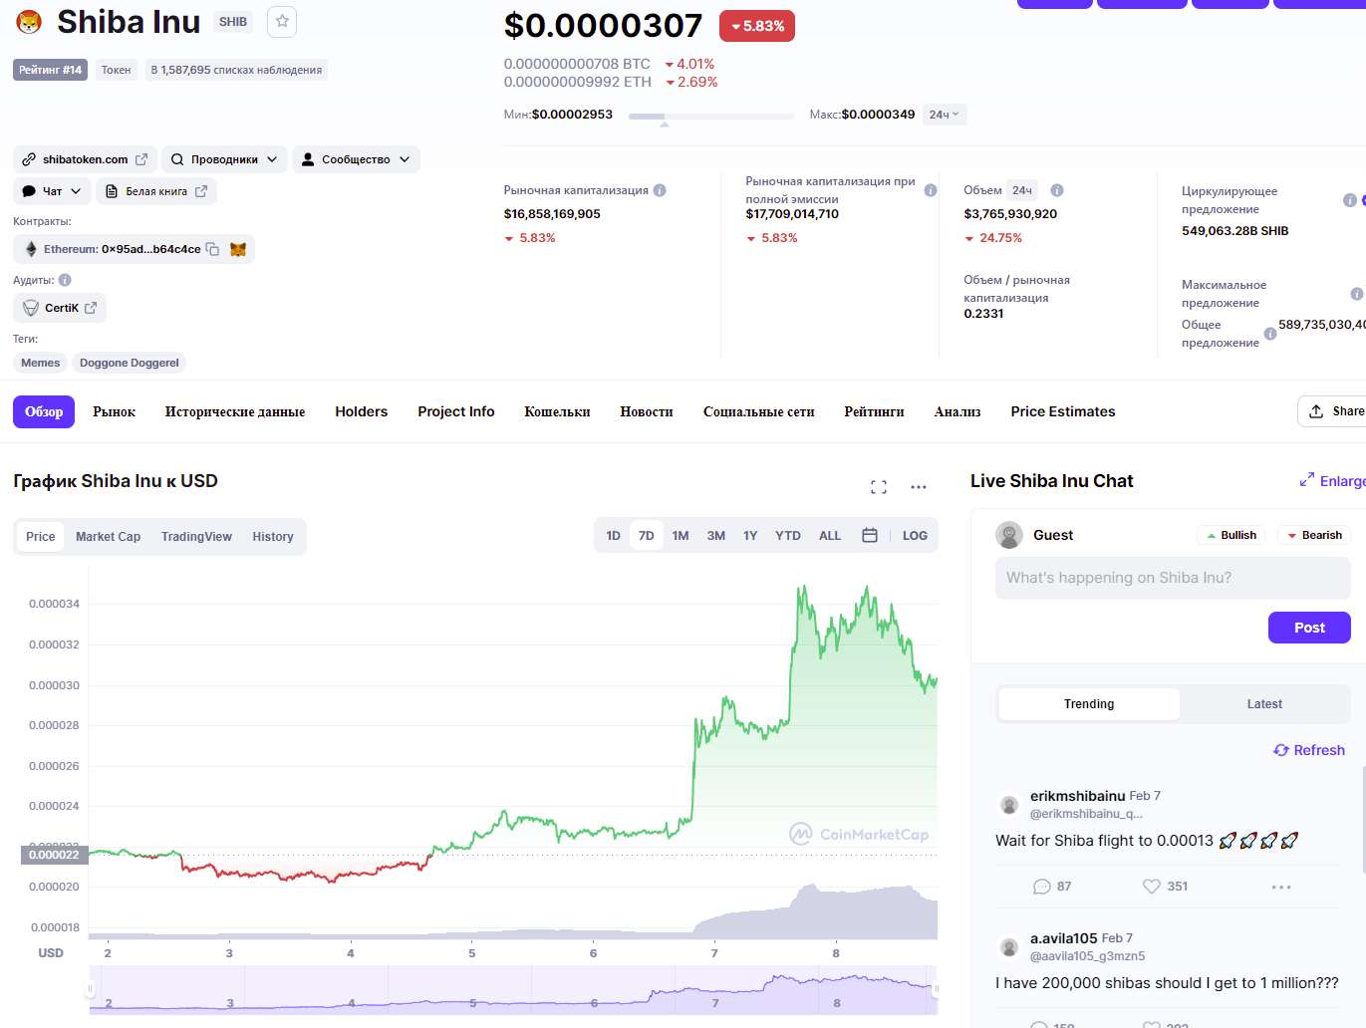Switch to the Новости tab
The image size is (1366, 1028).
click(x=647, y=411)
